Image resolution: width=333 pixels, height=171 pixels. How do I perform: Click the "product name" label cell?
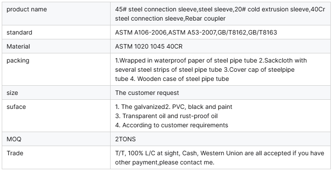click(56, 14)
